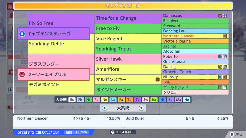This screenshot has height=138, width=246.
Task: Click the Bold Ruler 5×5 cross entry
Action: [x=177, y=118]
